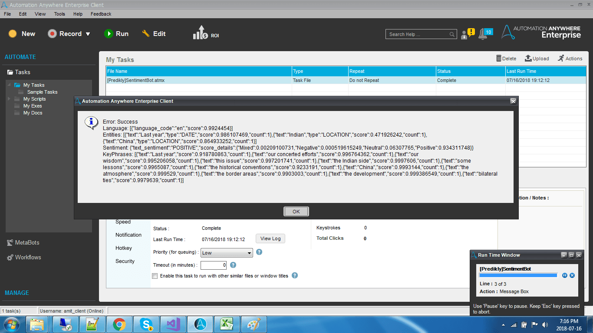Click the View Log button
Image resolution: width=593 pixels, height=333 pixels.
[270, 238]
